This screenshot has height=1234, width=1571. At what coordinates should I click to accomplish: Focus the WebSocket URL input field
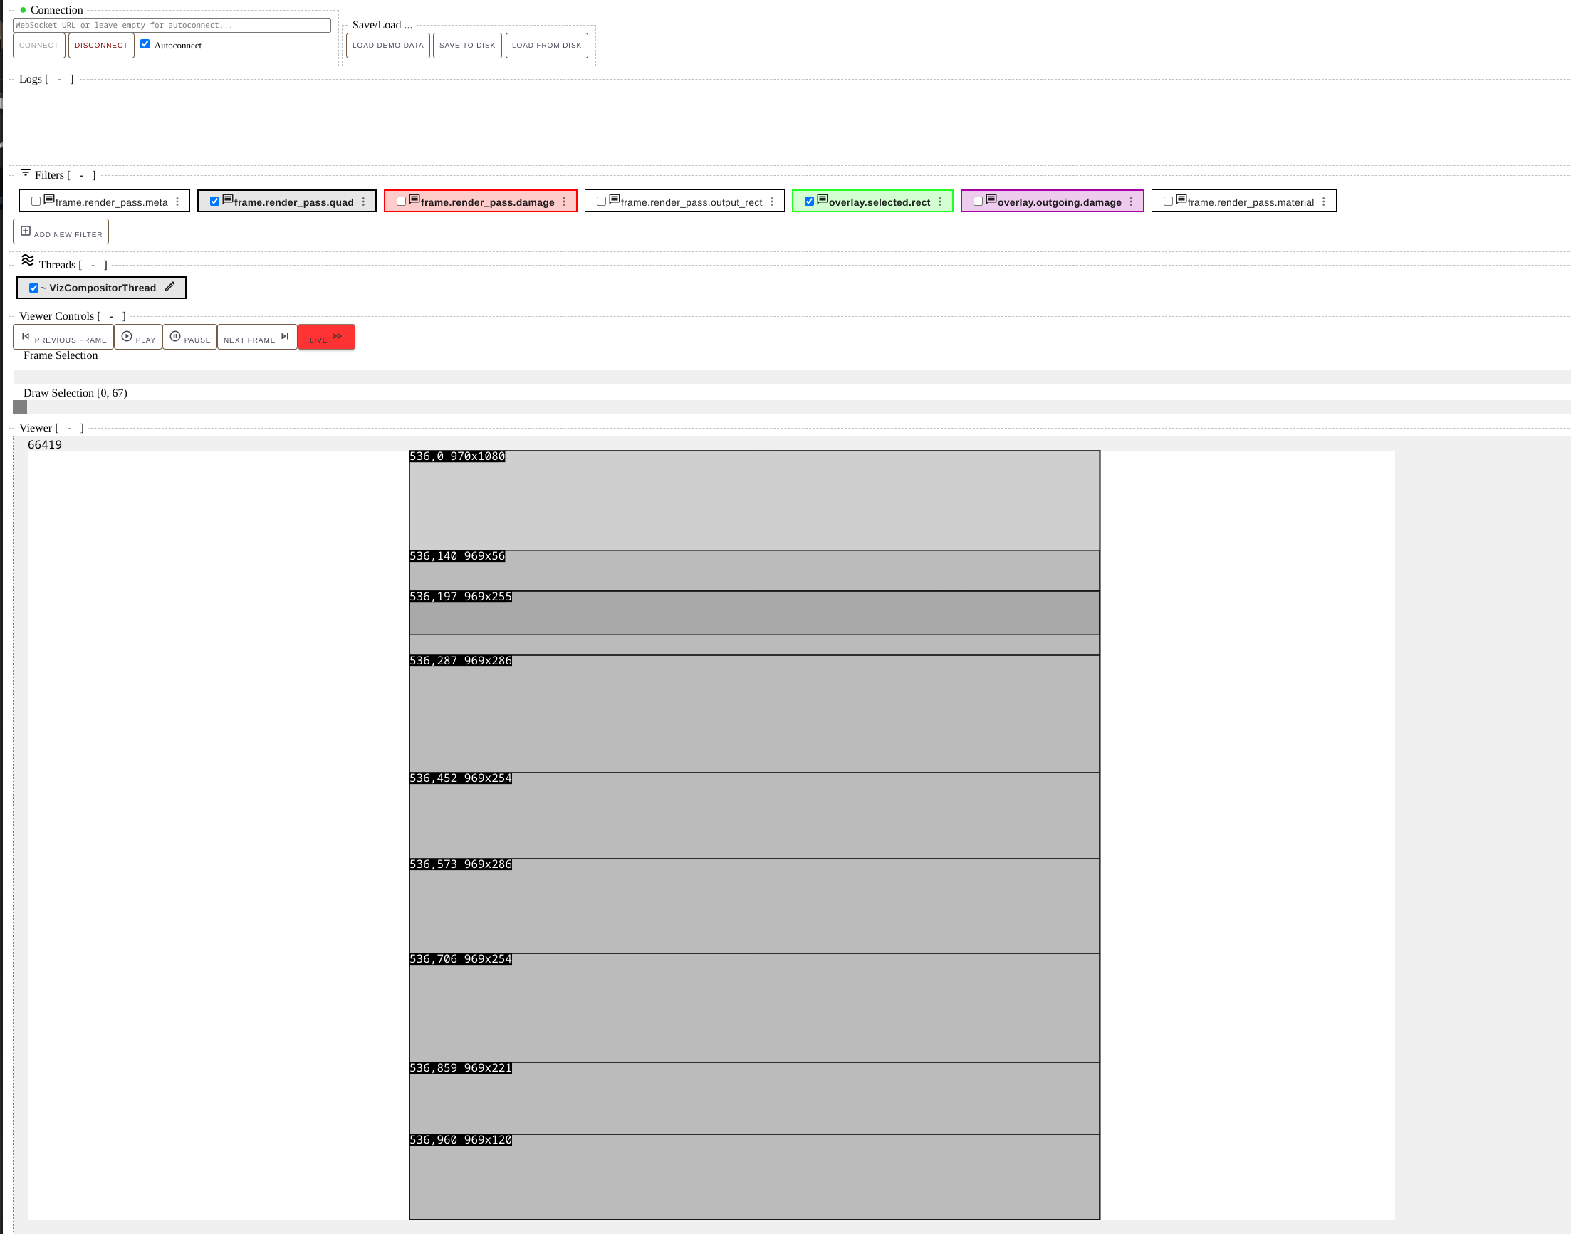(172, 26)
